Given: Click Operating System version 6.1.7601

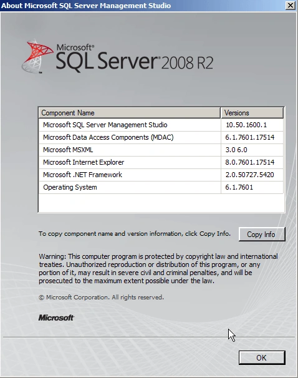Looking at the screenshot, I should 239,187.
